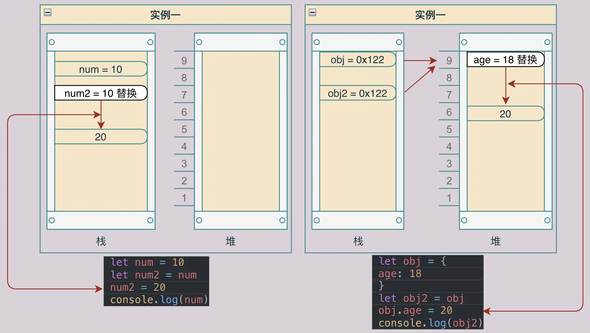This screenshot has width=590, height=333.
Task: Select the 实例一 title above the obj stack
Action: click(430, 15)
